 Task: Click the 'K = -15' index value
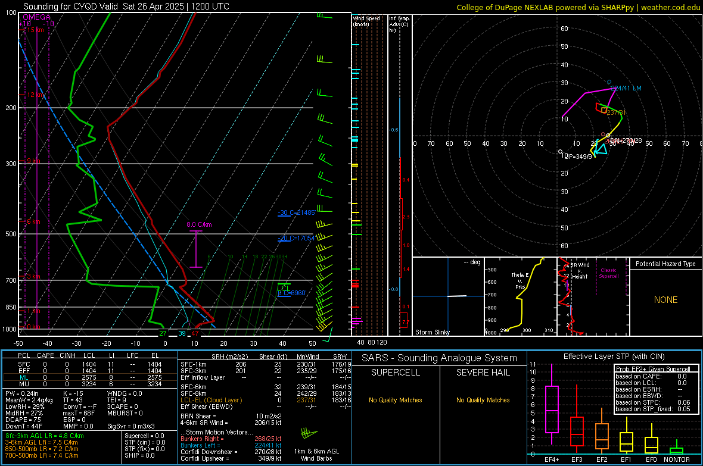pyautogui.click(x=73, y=393)
